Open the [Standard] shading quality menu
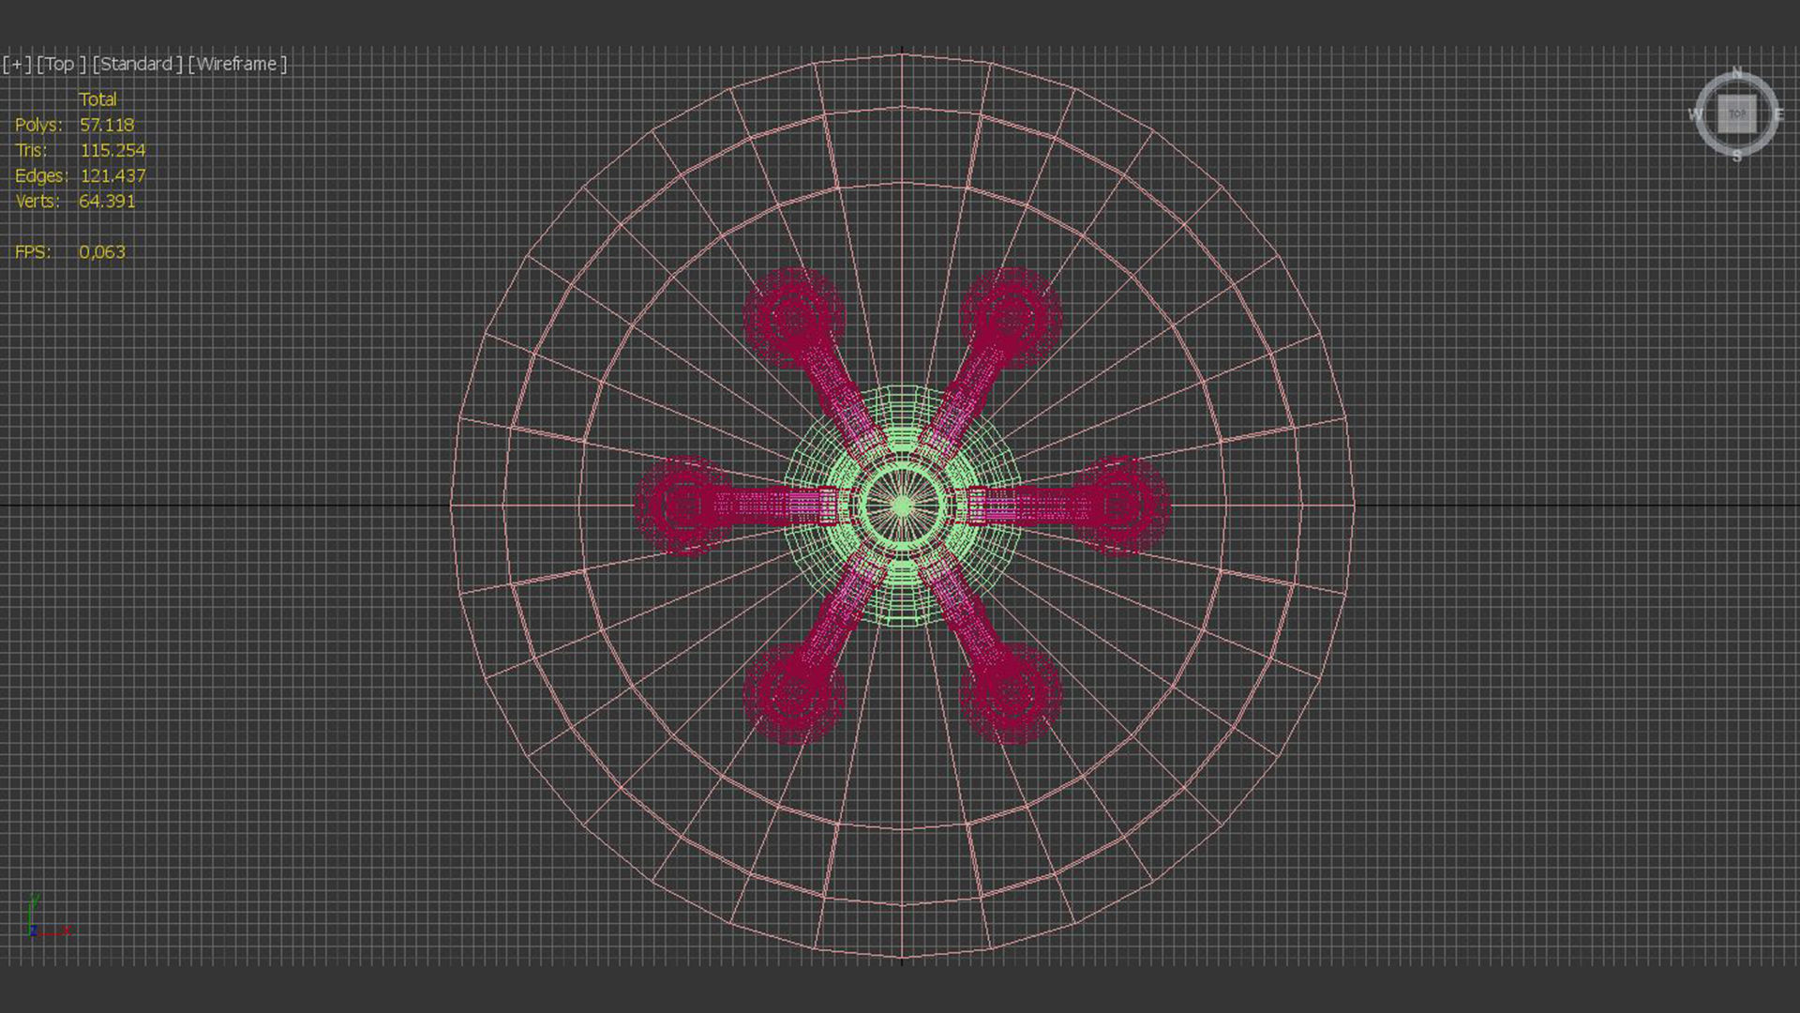The height and width of the screenshot is (1013, 1800). 137,64
